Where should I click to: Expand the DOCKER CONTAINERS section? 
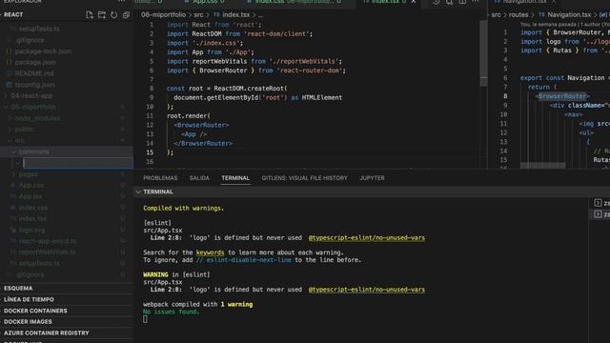pos(35,311)
